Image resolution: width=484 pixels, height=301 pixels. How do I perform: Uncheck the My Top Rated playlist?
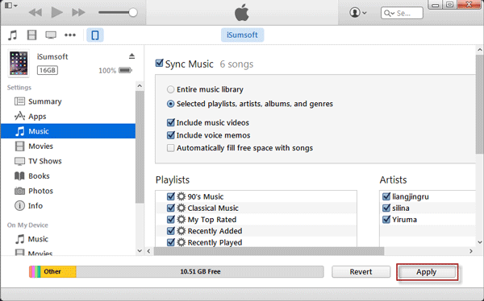point(171,220)
